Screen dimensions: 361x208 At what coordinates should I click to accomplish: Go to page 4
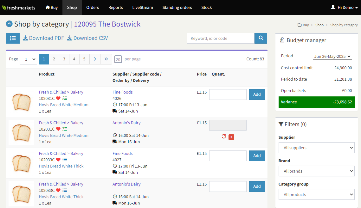click(x=74, y=59)
